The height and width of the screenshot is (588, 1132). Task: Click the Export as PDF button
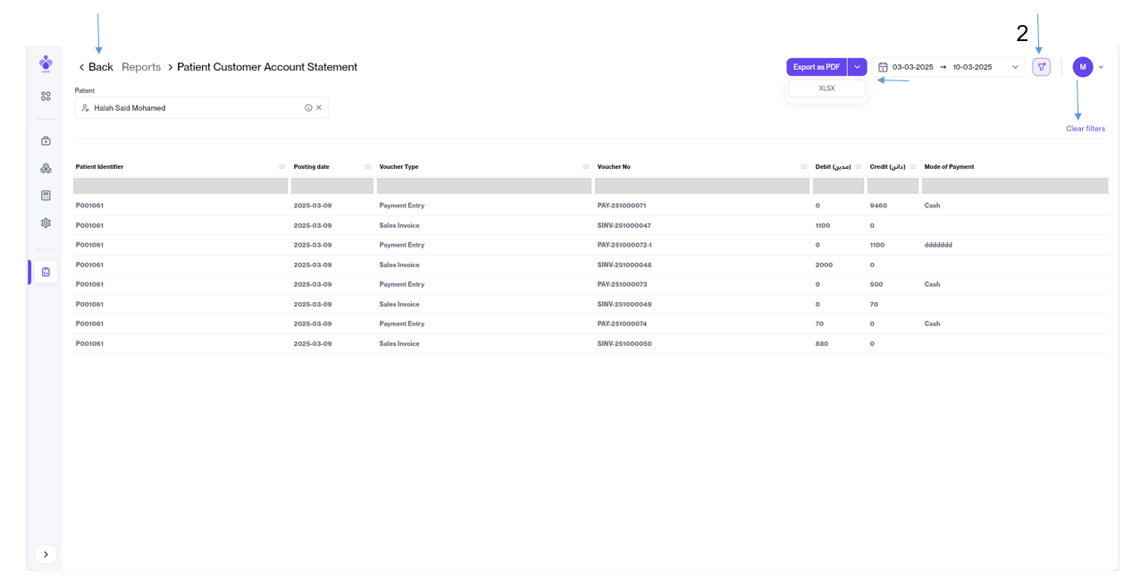[816, 67]
